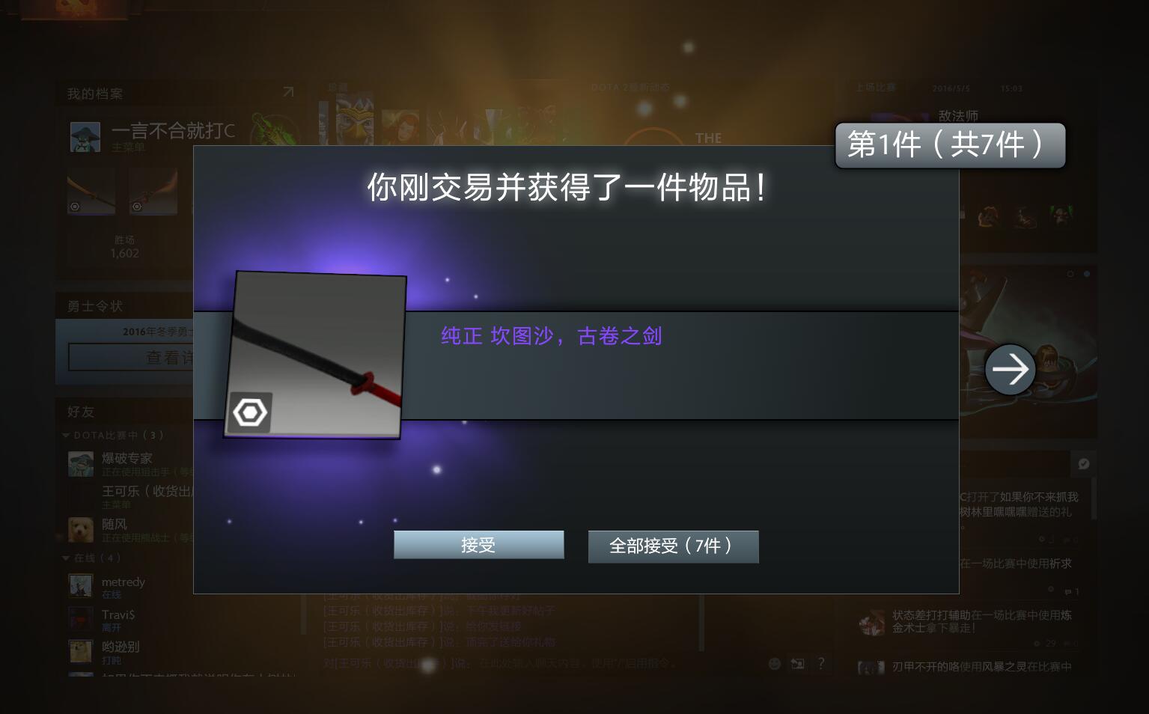The width and height of the screenshot is (1149, 714).
Task: Click the chat bubble checkmark feed icon
Action: coord(1083,464)
